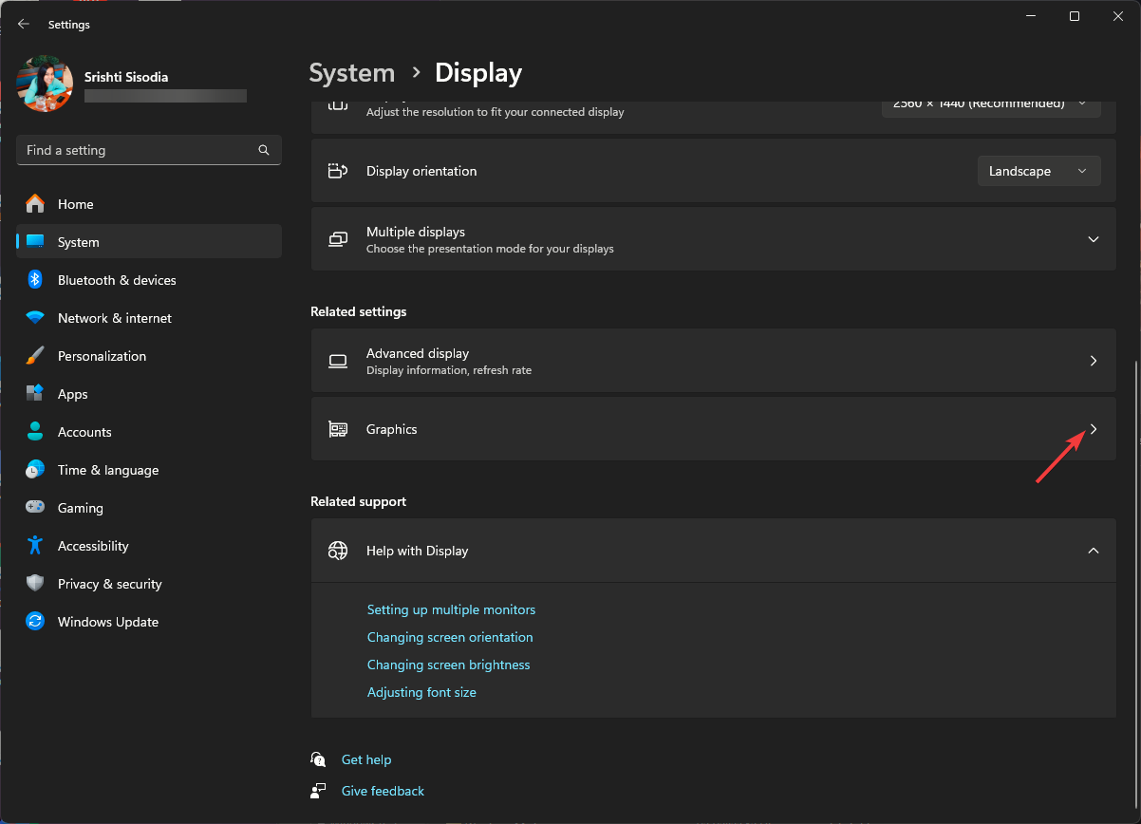
Task: Maximize the Settings window
Action: tap(1075, 16)
